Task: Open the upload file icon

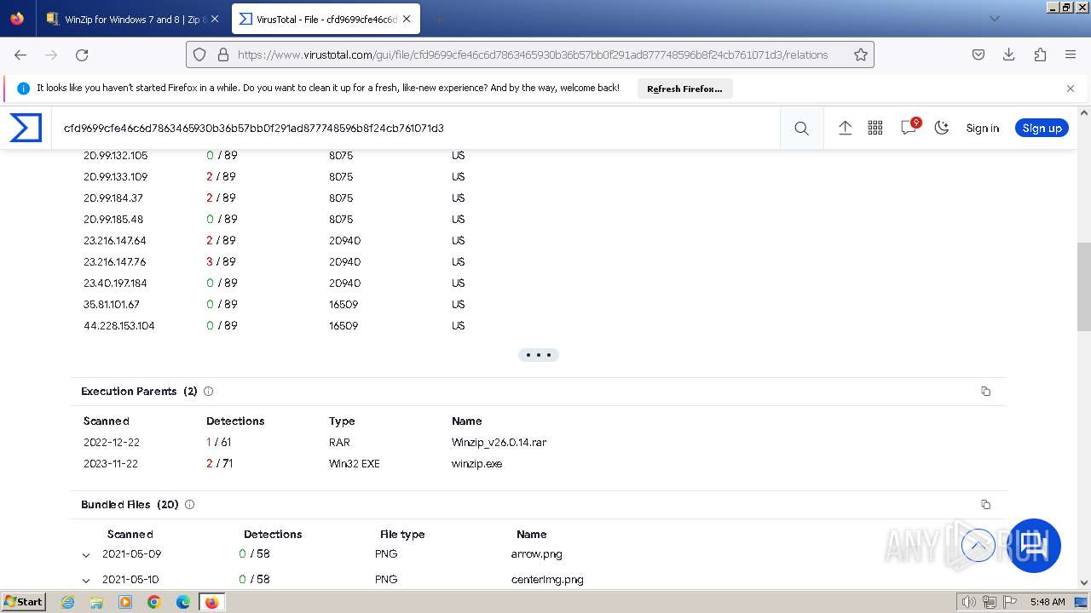Action: (845, 128)
